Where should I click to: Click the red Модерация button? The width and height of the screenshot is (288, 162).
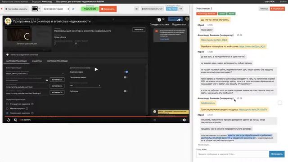pos(277,9)
